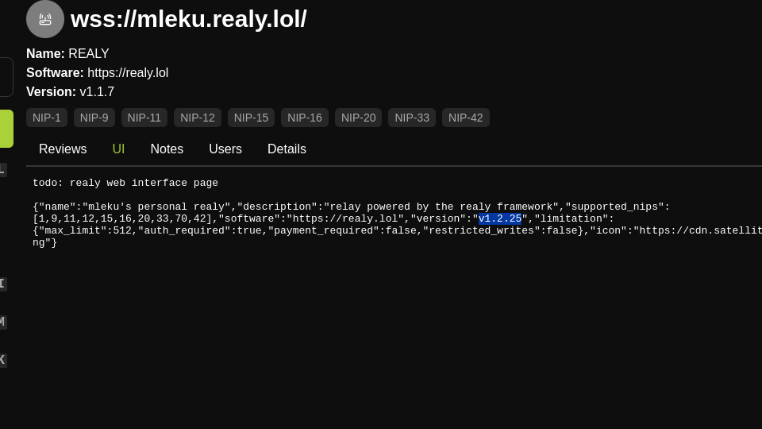This screenshot has width=762, height=429.
Task: Click the wss://mleku.realy.lol/ relay title
Action: point(189,19)
